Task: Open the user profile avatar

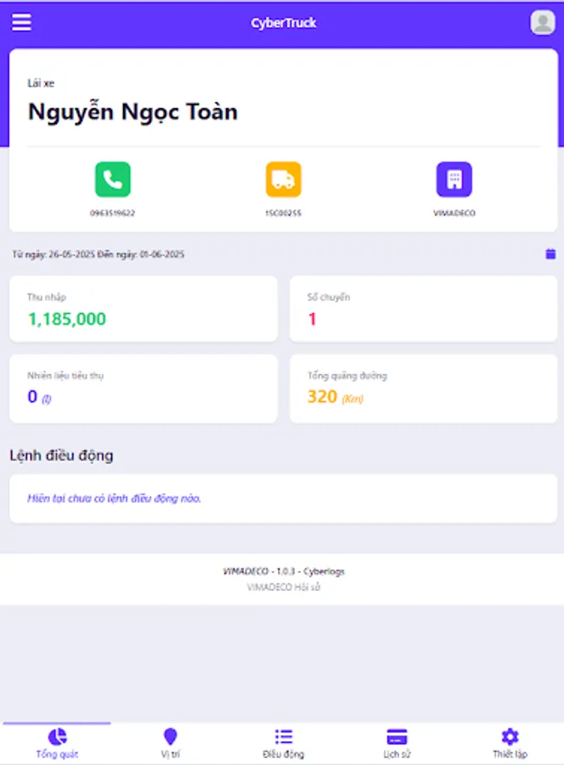Action: click(543, 22)
